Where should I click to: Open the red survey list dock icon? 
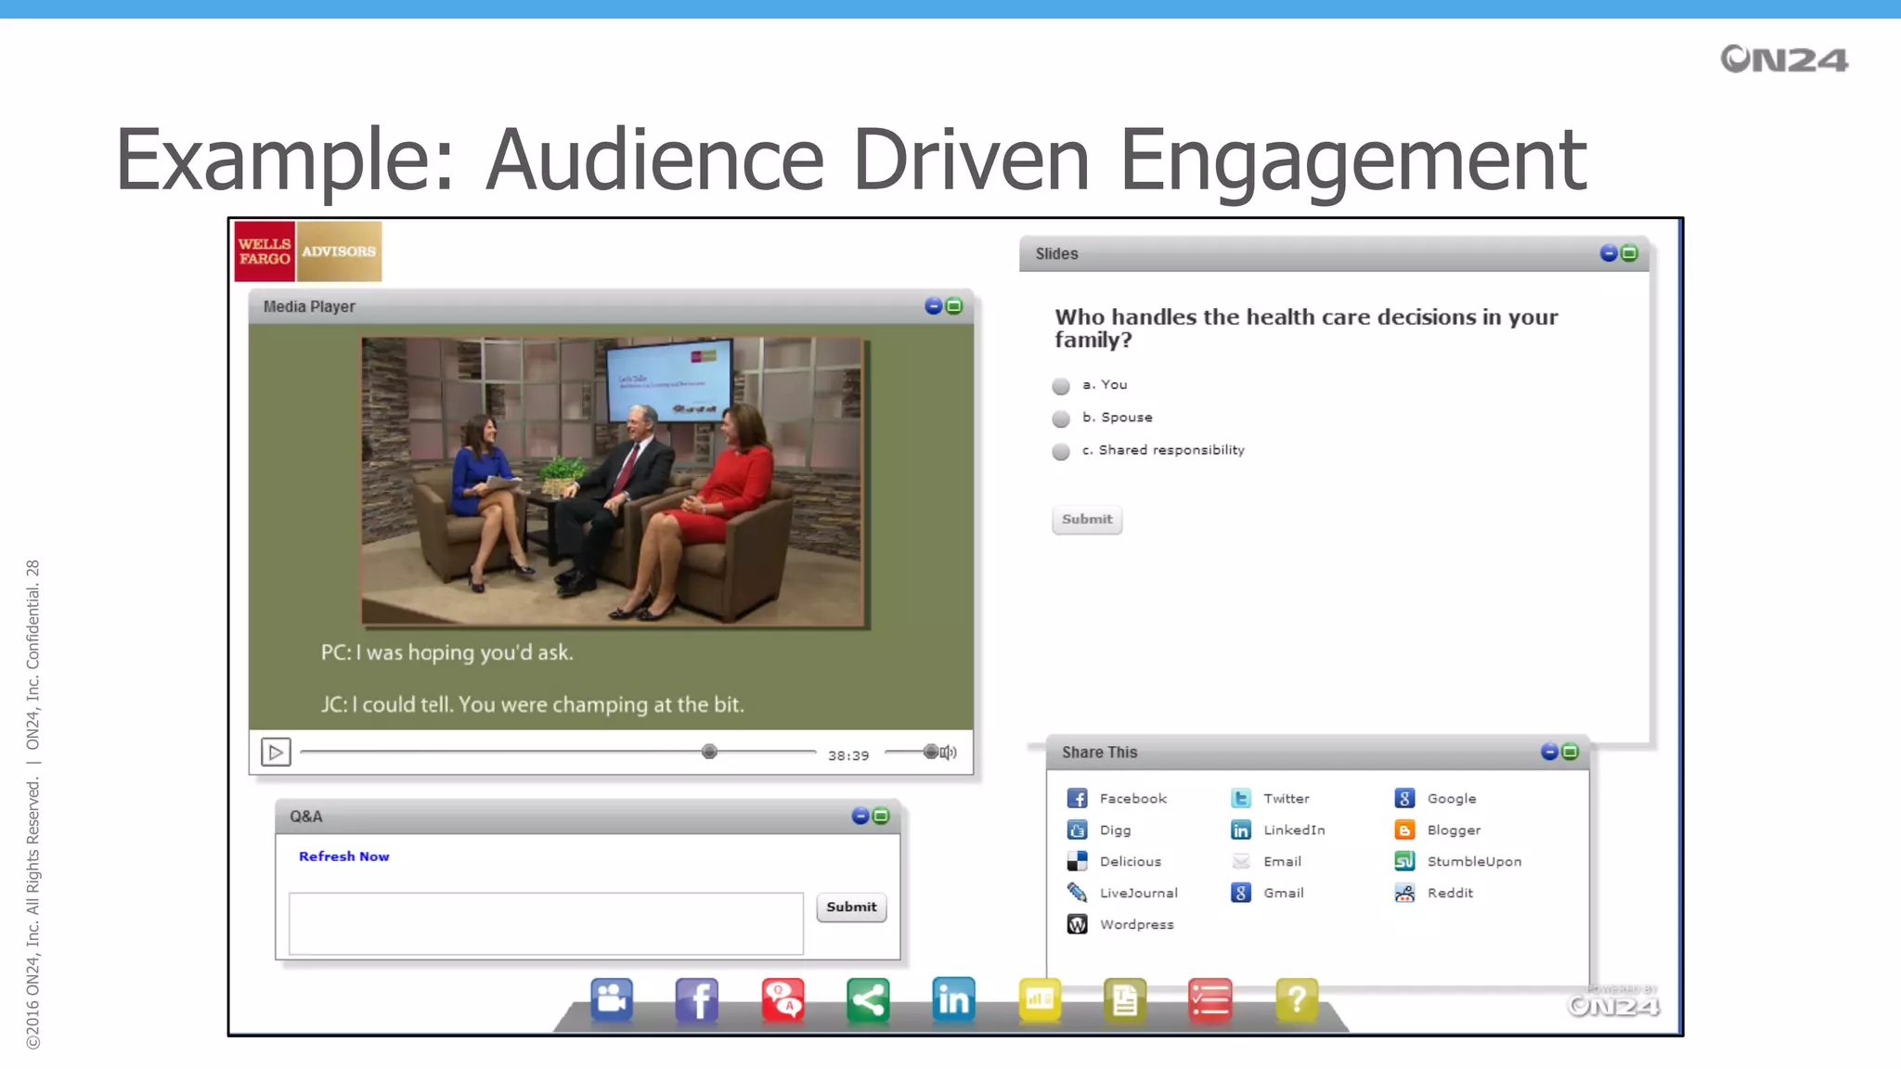[1210, 1000]
